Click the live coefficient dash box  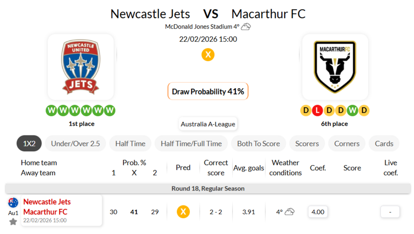(390, 212)
